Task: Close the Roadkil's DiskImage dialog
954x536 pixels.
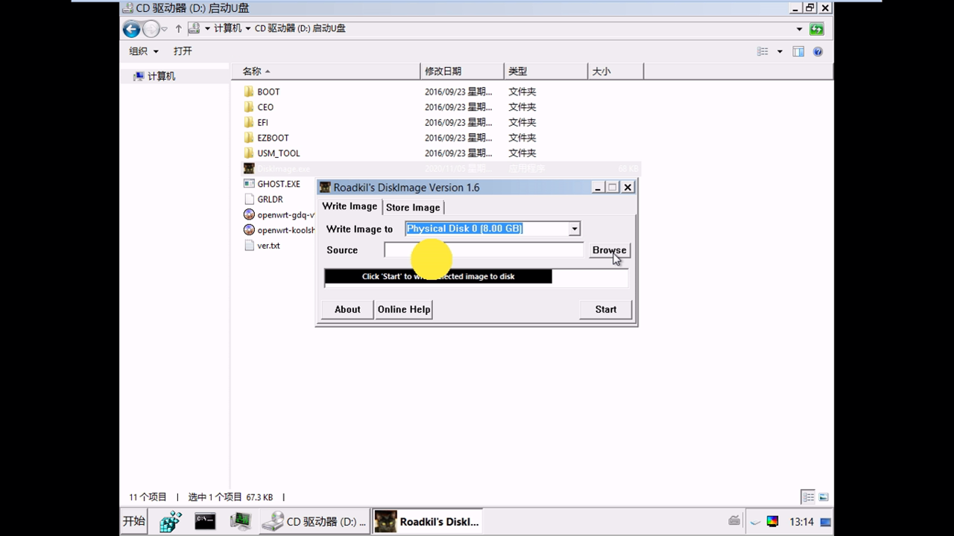Action: coord(628,188)
